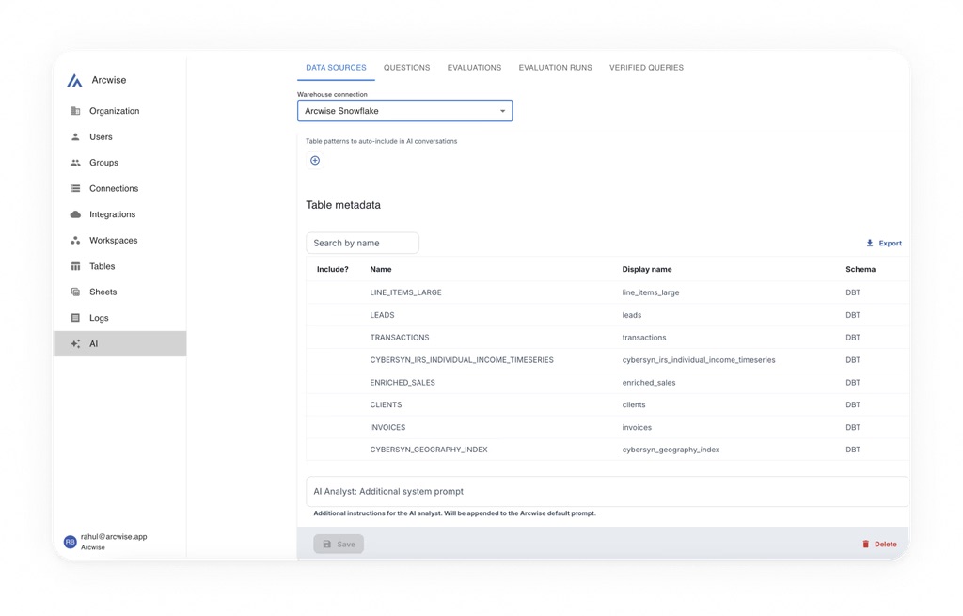The height and width of the screenshot is (616, 963).
Task: Click the Additional system prompt text box
Action: [x=607, y=492]
